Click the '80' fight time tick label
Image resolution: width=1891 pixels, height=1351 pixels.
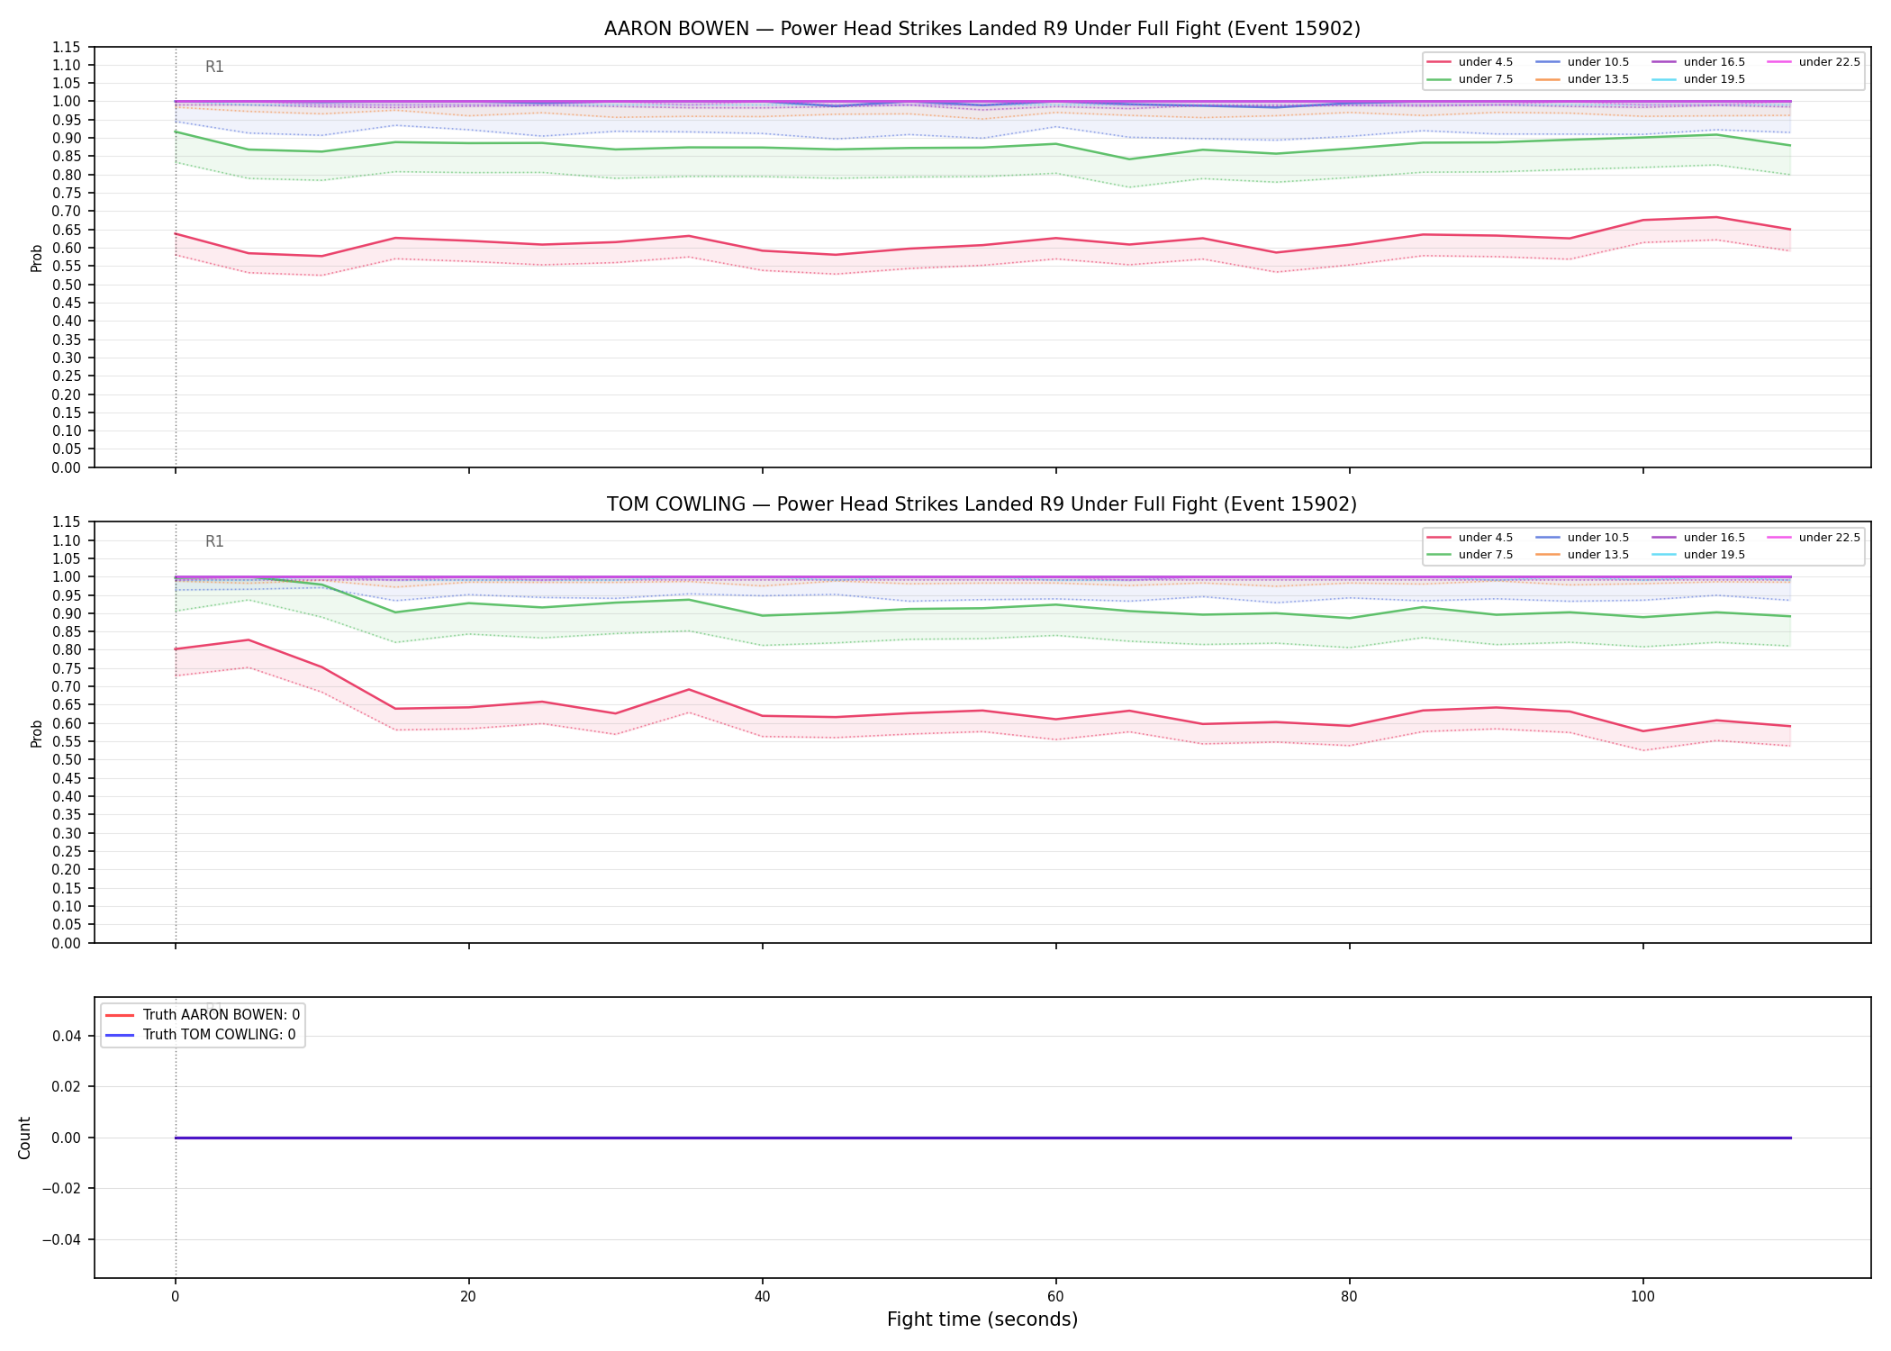(1349, 1297)
